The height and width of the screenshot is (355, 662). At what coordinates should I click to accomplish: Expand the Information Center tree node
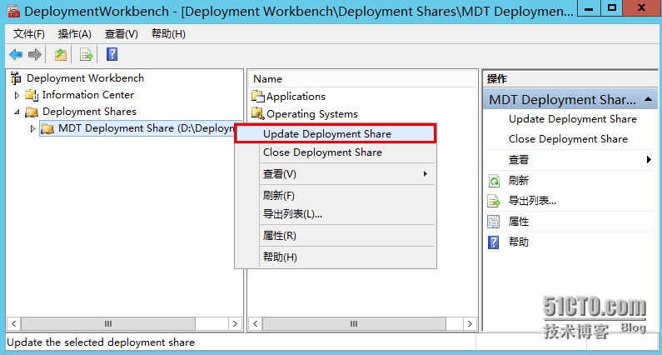[x=17, y=96]
